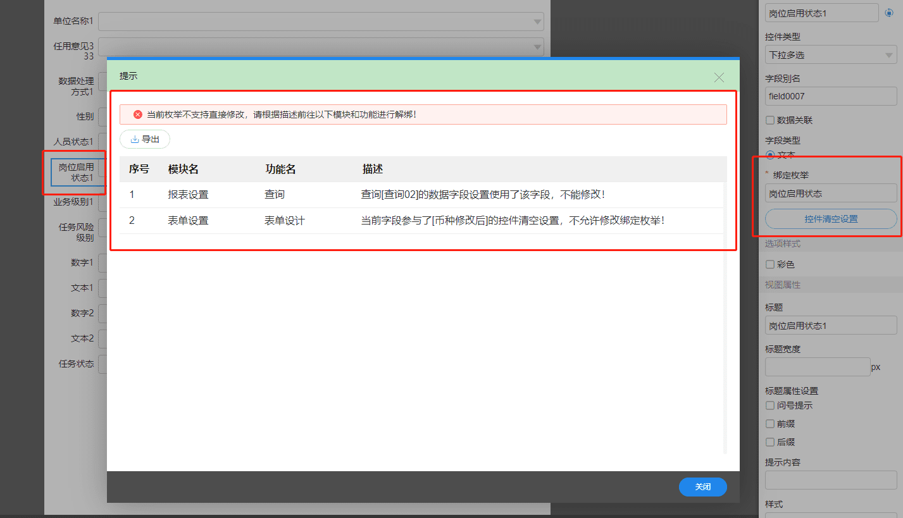The height and width of the screenshot is (518, 903).
Task: Close the 提示 dialog with X icon
Action: 719,77
